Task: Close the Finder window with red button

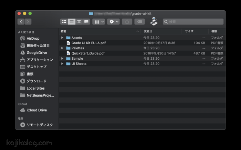Action: coord(19,13)
